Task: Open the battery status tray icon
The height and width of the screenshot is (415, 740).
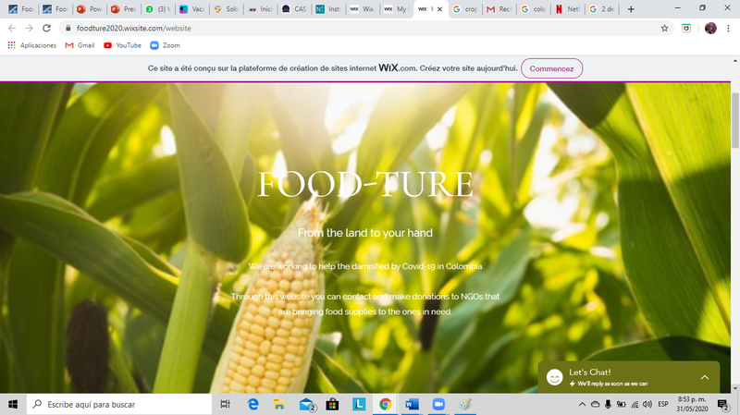Action: click(621, 404)
